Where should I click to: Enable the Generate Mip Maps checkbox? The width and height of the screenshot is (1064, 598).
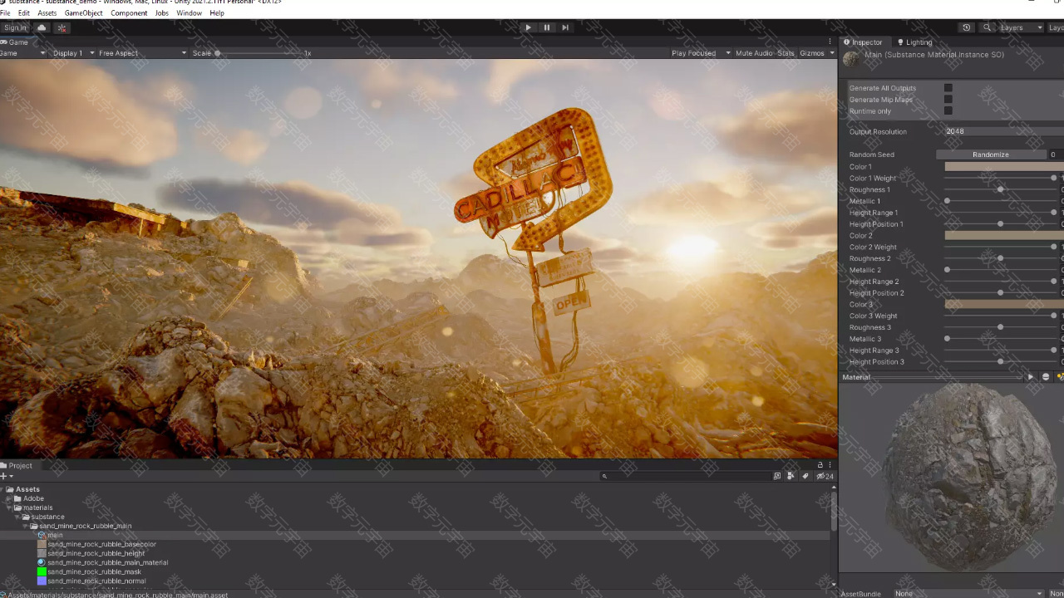(x=948, y=100)
